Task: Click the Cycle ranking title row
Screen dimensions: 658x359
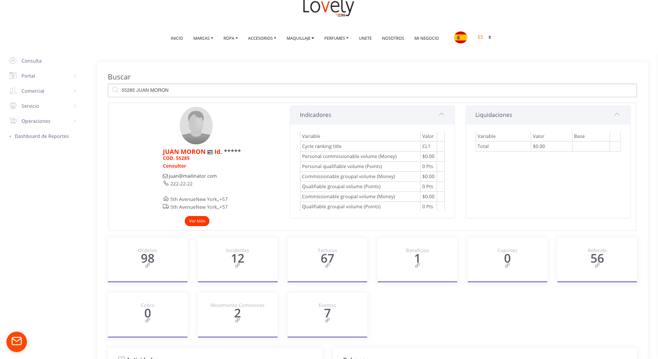Action: pyautogui.click(x=372, y=146)
